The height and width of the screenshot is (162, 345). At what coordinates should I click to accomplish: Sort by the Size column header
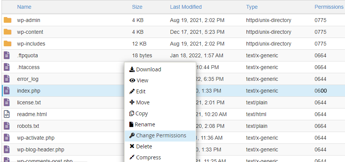137,7
